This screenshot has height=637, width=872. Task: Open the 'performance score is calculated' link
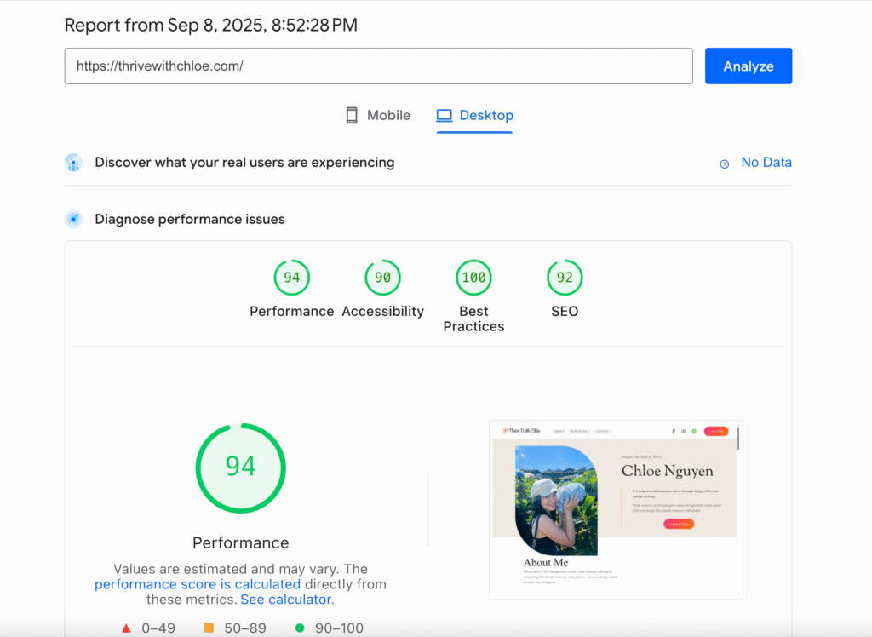tap(198, 584)
